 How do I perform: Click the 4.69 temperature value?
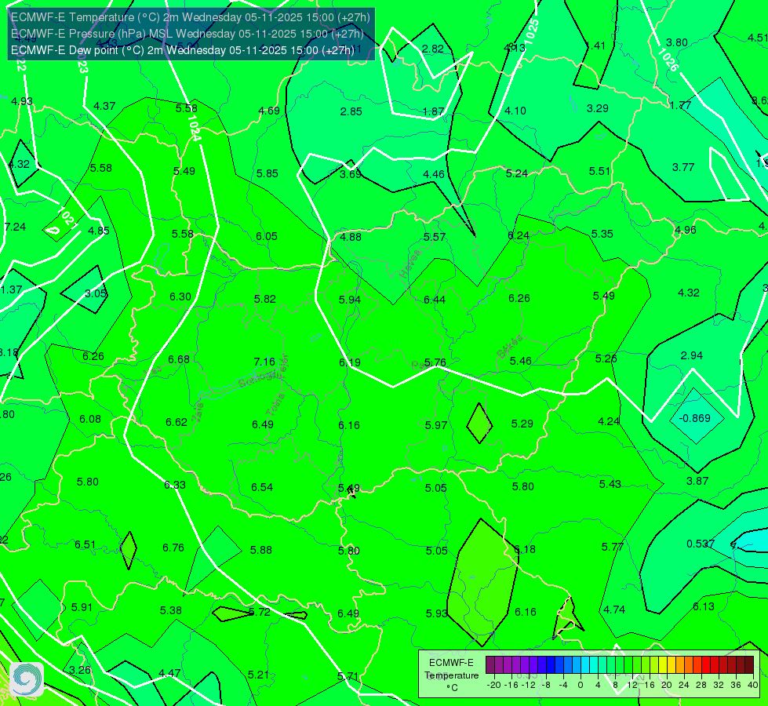(269, 111)
